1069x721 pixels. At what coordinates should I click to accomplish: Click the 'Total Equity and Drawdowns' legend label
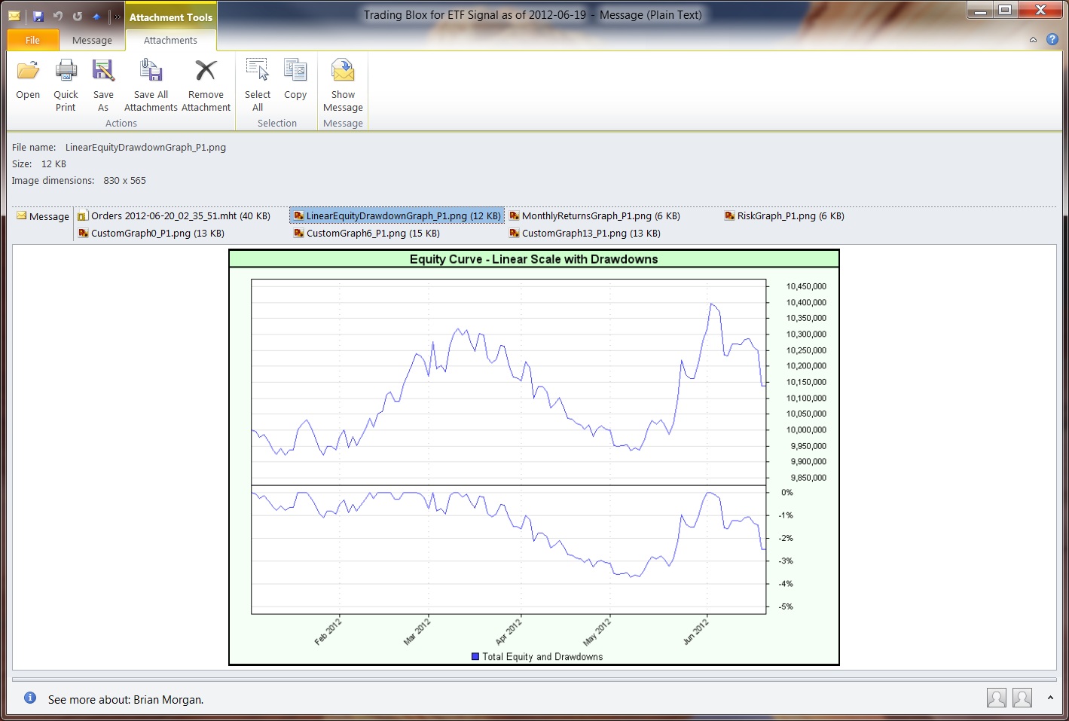542,657
